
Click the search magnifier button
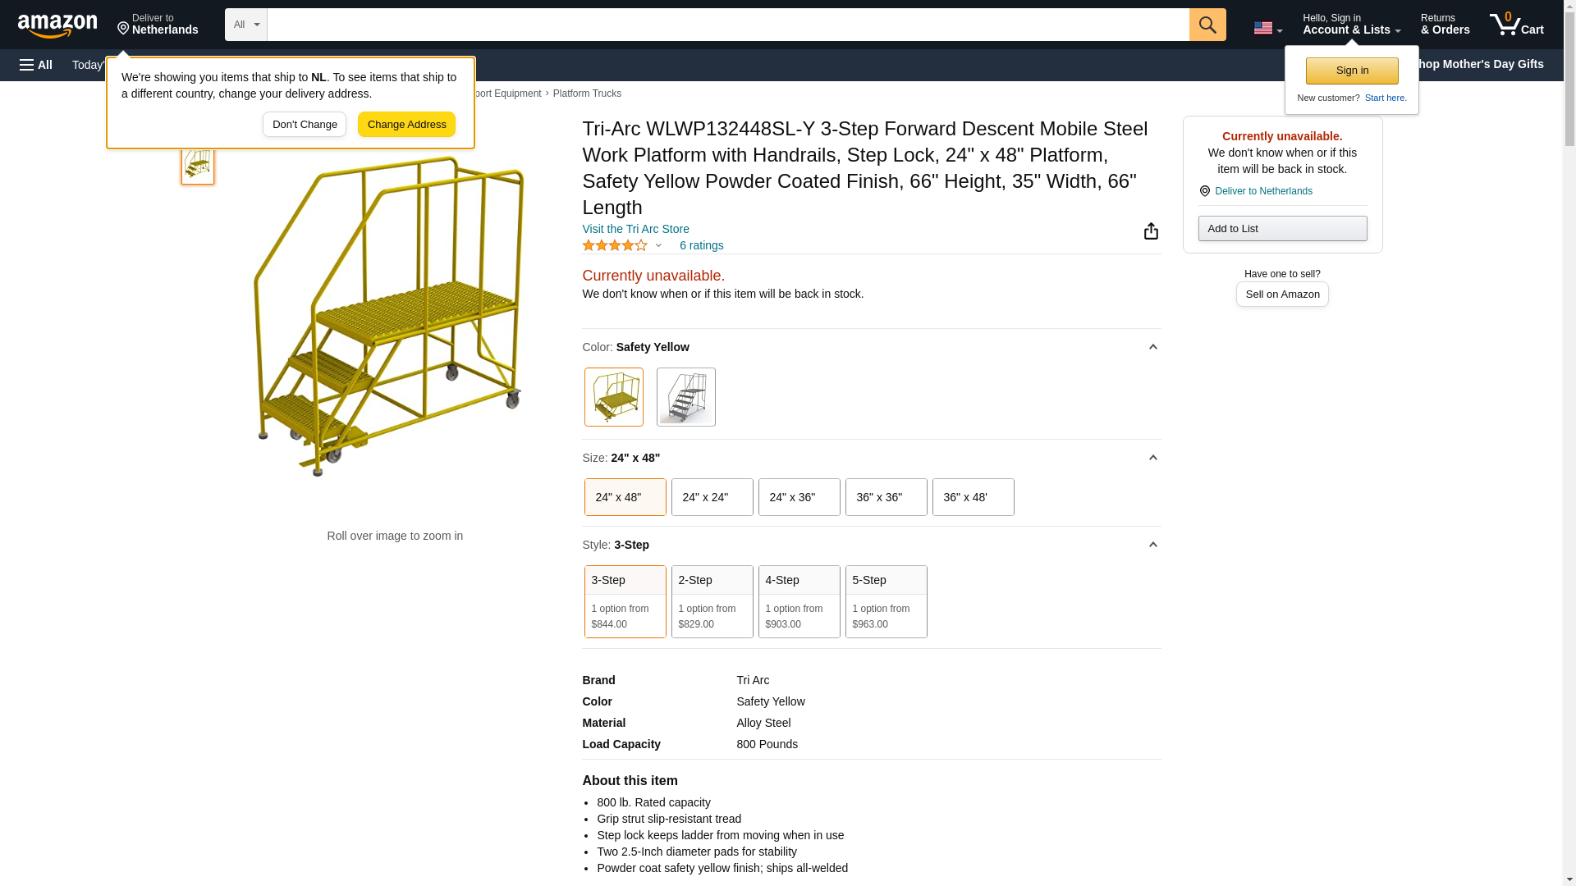[x=1207, y=25]
